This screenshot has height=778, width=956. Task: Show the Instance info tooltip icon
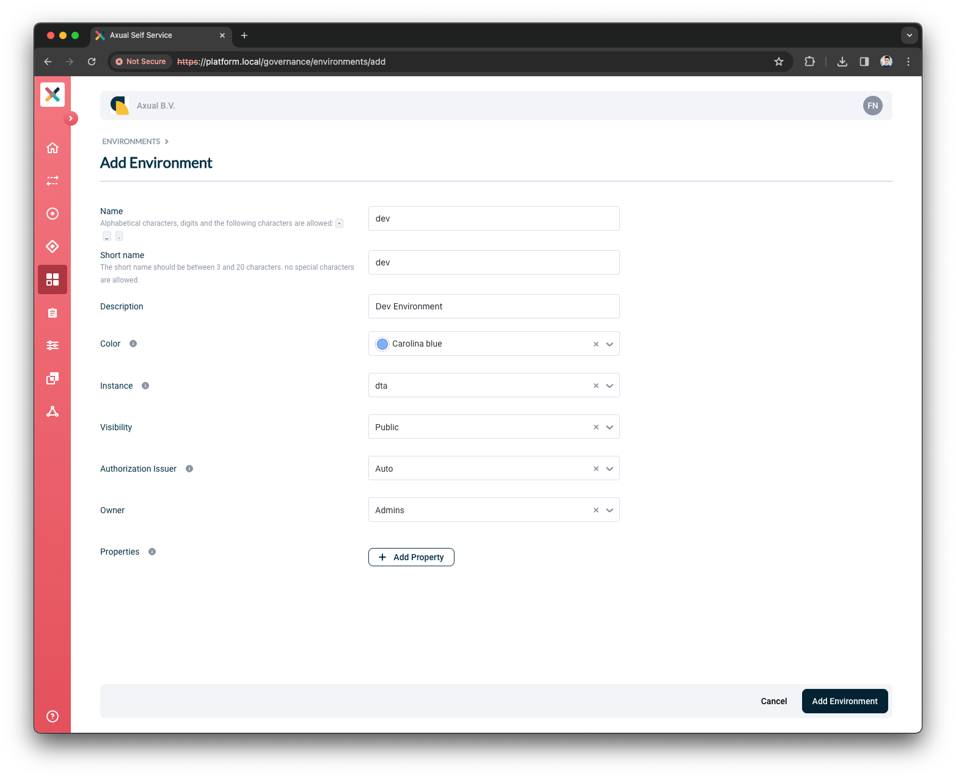[145, 386]
